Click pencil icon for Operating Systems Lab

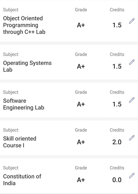point(132,62)
